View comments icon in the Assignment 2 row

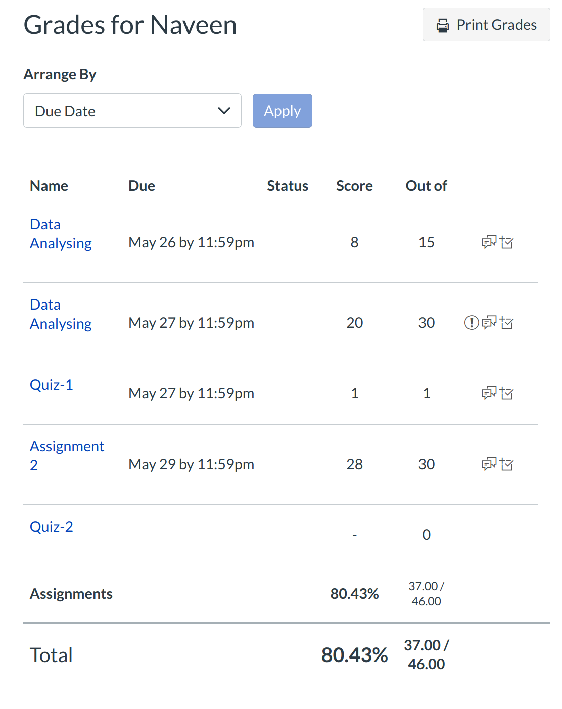pyautogui.click(x=489, y=464)
